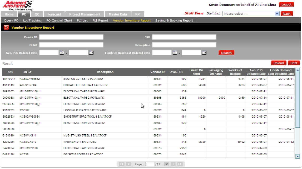Open the Master Data tab
This screenshot has height=169, width=302.
(118, 14)
